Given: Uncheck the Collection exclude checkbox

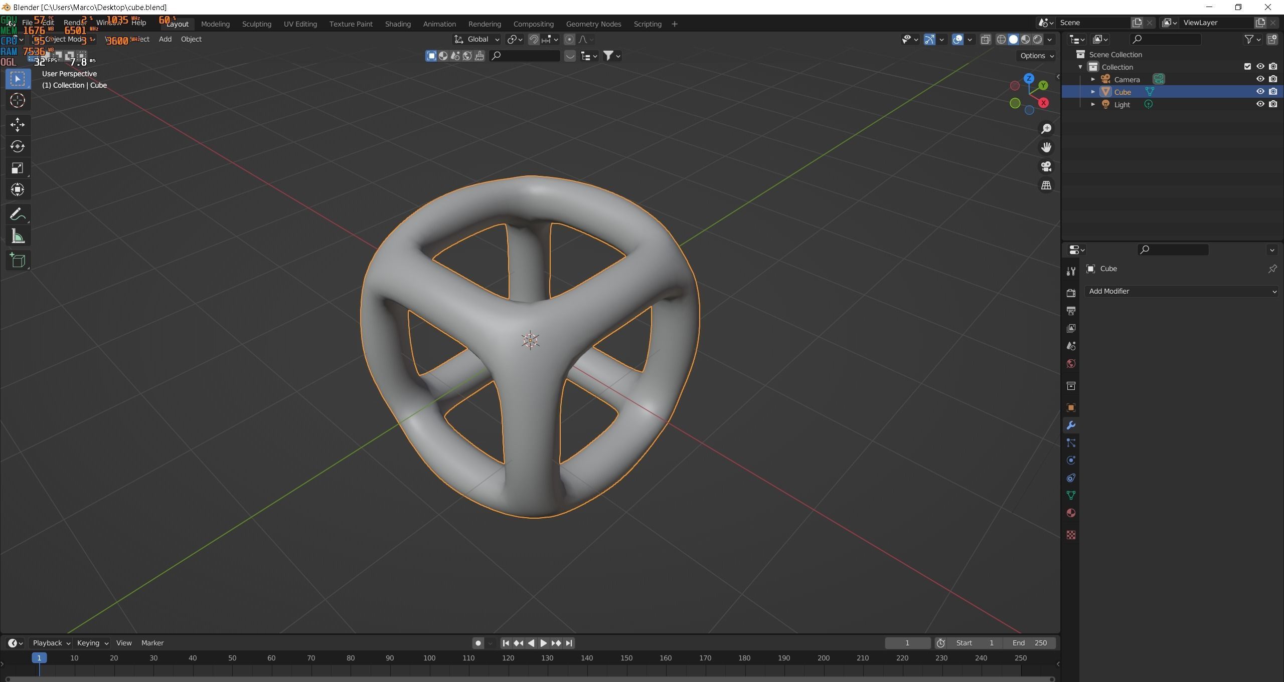Looking at the screenshot, I should pos(1247,67).
